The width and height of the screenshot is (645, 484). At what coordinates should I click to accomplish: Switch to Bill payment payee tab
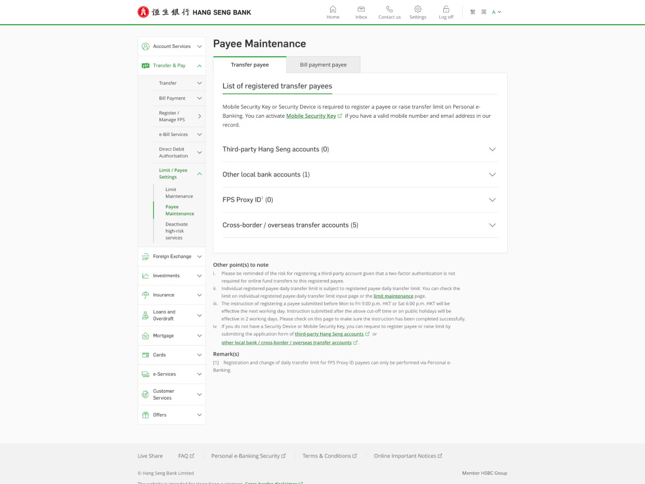pyautogui.click(x=323, y=64)
